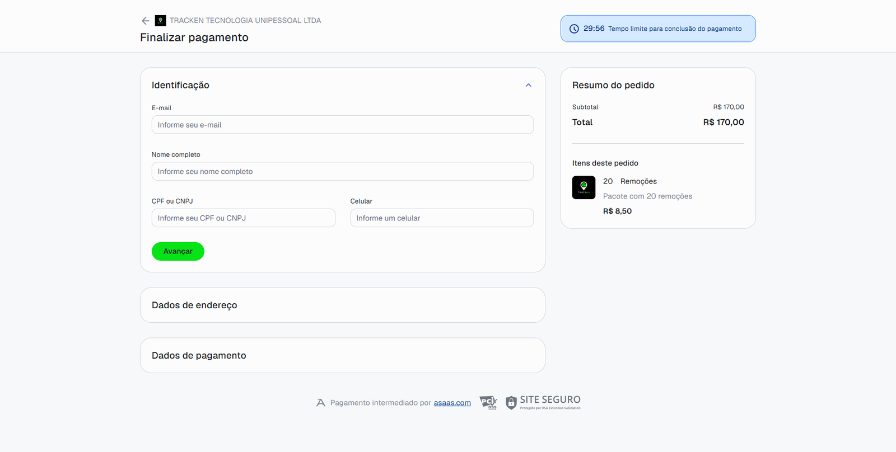Click the Total R$ 170,00 amount
This screenshot has height=452, width=896.
(x=724, y=122)
